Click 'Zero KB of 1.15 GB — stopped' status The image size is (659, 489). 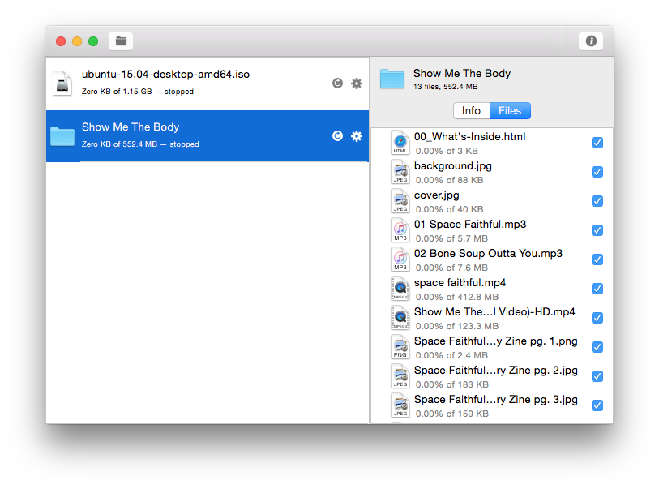138,92
